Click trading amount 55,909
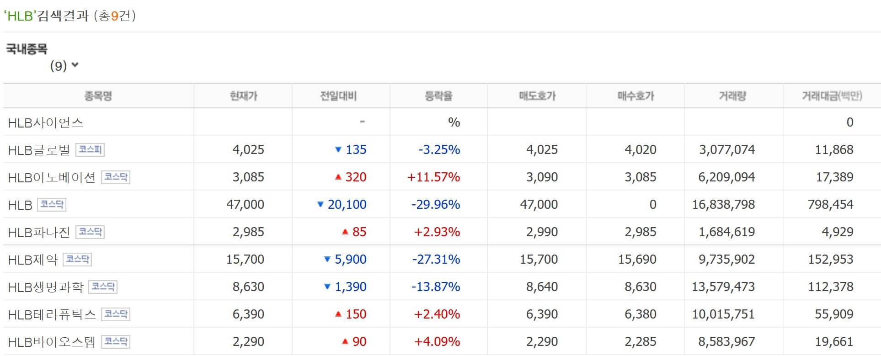This screenshot has height=356, width=881. tap(834, 314)
